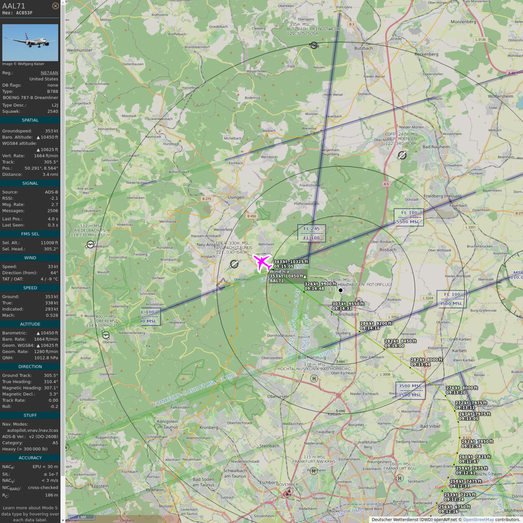Click the Boeing 787 aircraft photo
Image resolution: width=523 pixels, height=523 pixels.
pyautogui.click(x=30, y=42)
